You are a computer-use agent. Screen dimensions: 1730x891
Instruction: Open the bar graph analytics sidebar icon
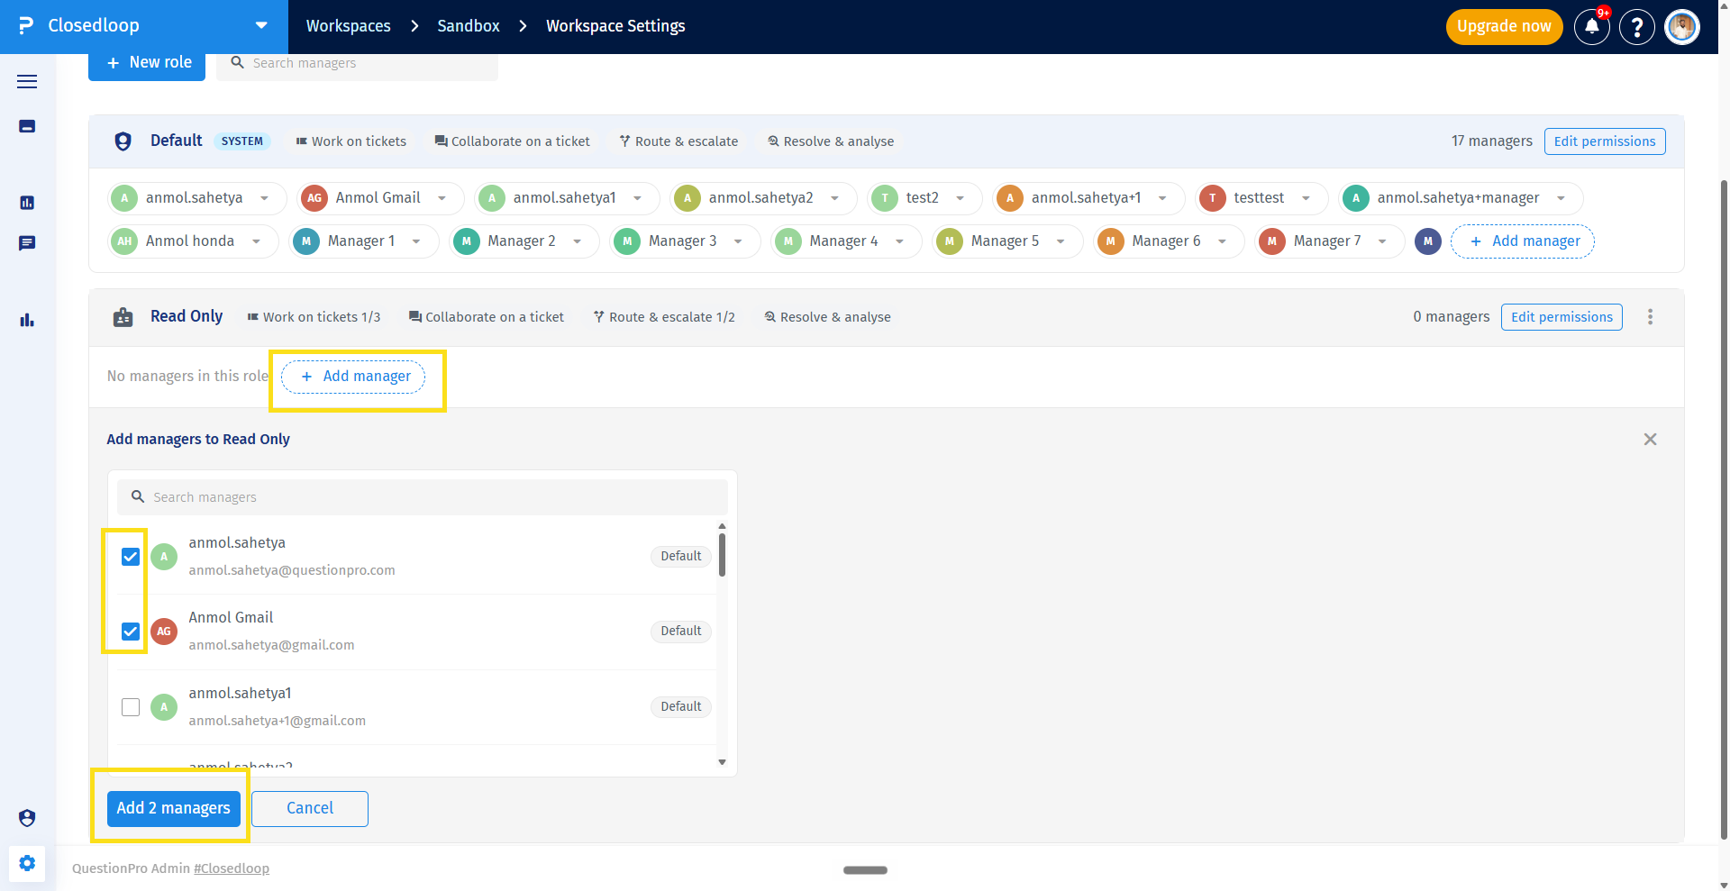[x=27, y=320]
